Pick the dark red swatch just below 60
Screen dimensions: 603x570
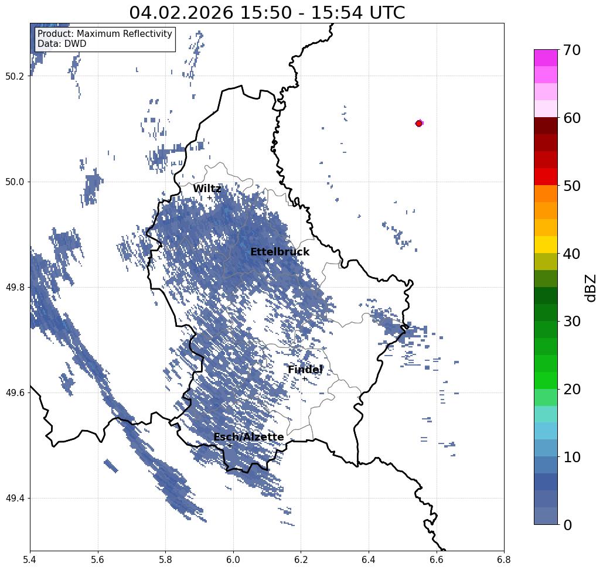pos(546,126)
